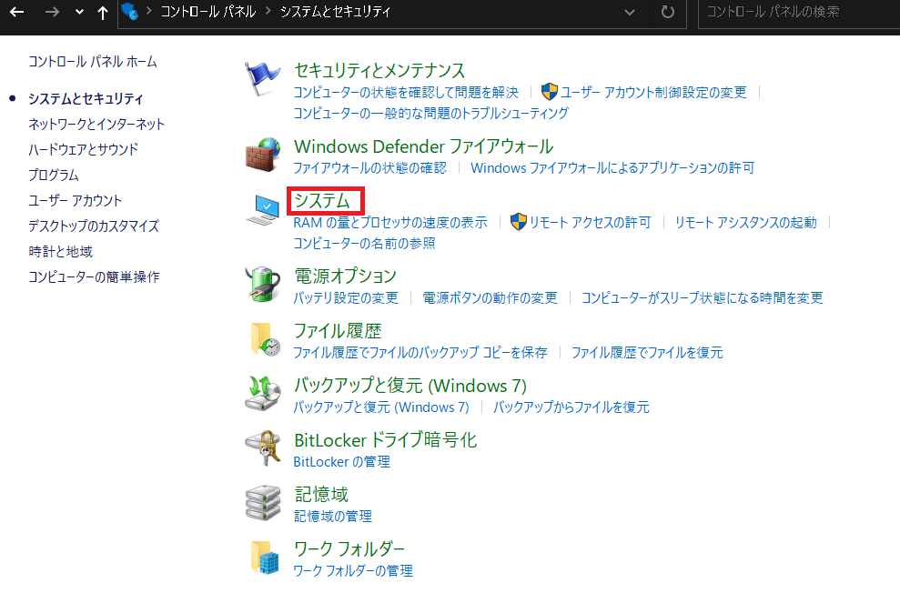Click the Security and Maintenance flag icon
This screenshot has height=593, width=900.
tap(263, 80)
